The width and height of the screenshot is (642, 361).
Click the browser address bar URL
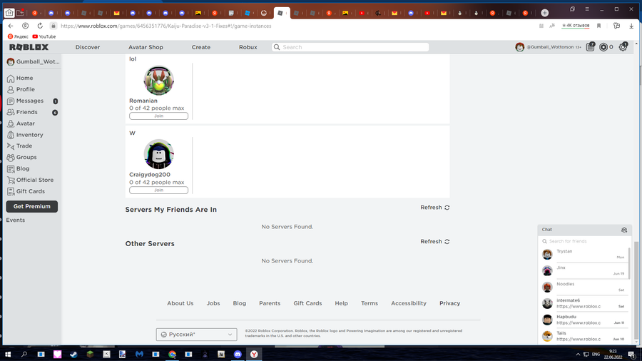click(x=165, y=26)
